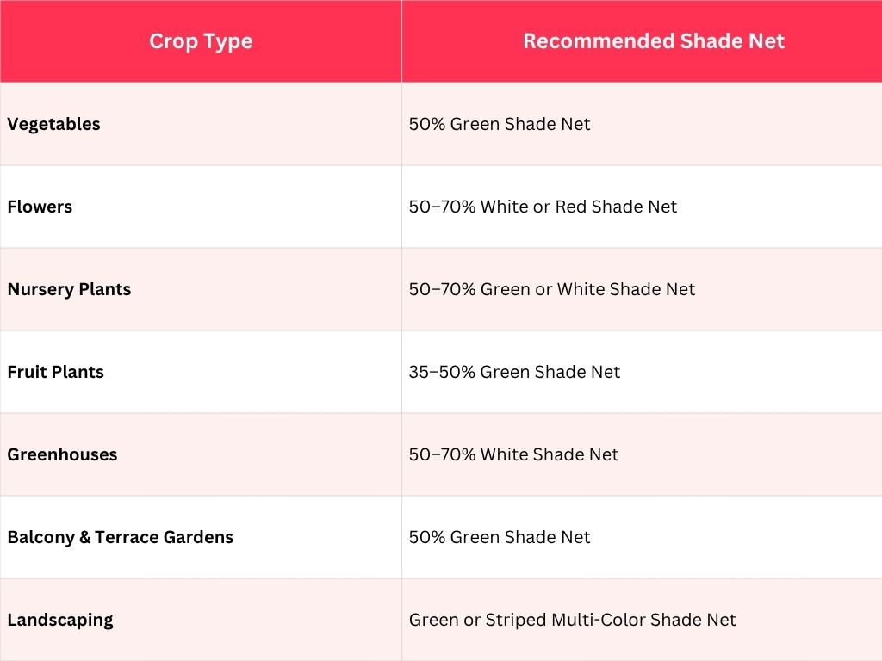Click 50% Green Shade Net for Vegetables

(500, 124)
